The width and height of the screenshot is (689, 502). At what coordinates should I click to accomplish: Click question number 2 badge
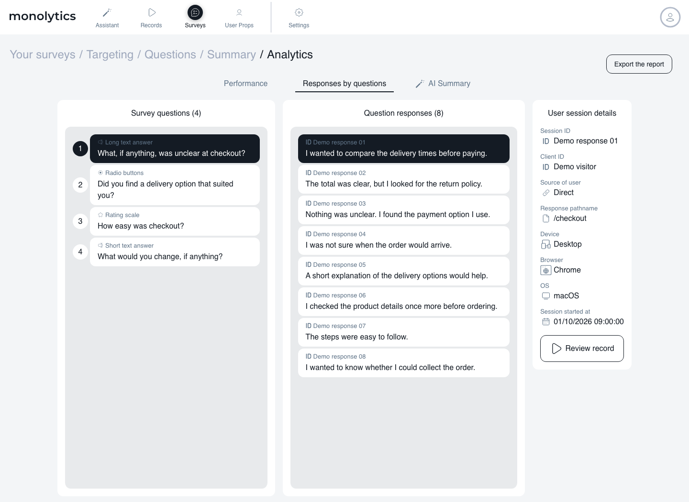[x=80, y=185]
